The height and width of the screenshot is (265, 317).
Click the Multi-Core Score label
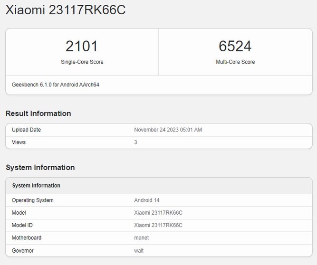tap(235, 62)
